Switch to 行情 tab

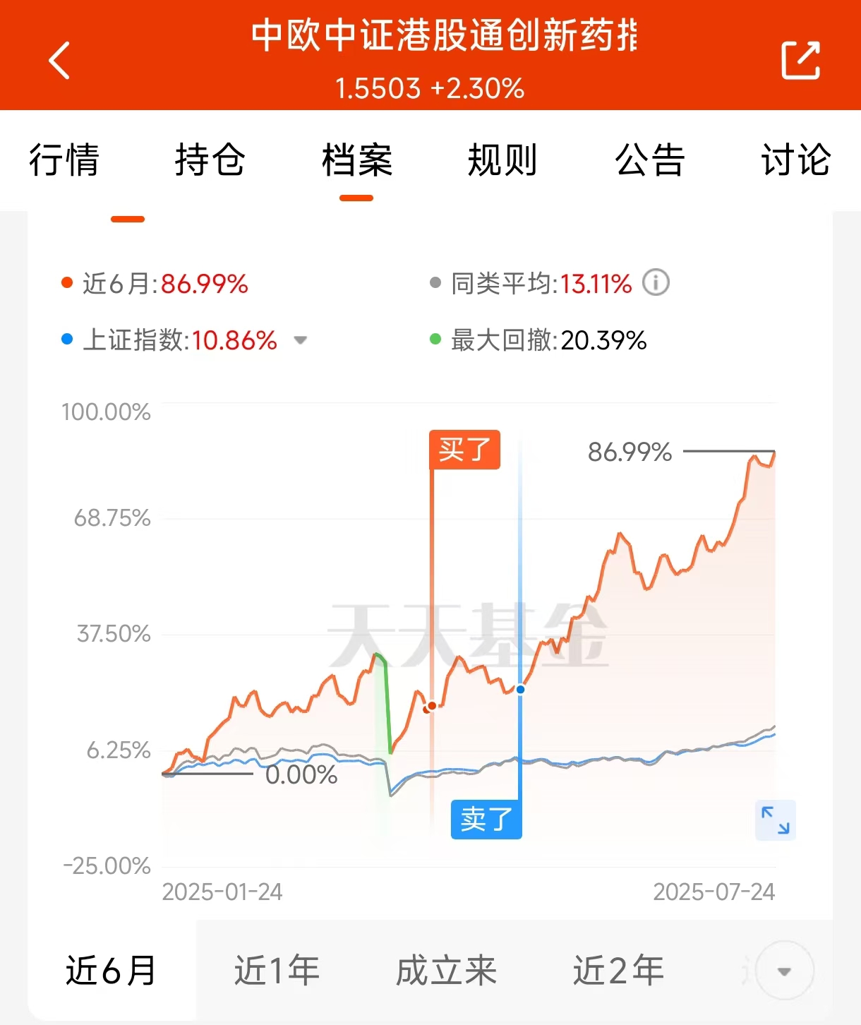64,160
